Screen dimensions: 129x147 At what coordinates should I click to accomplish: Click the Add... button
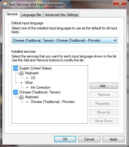pyautogui.click(x=104, y=86)
